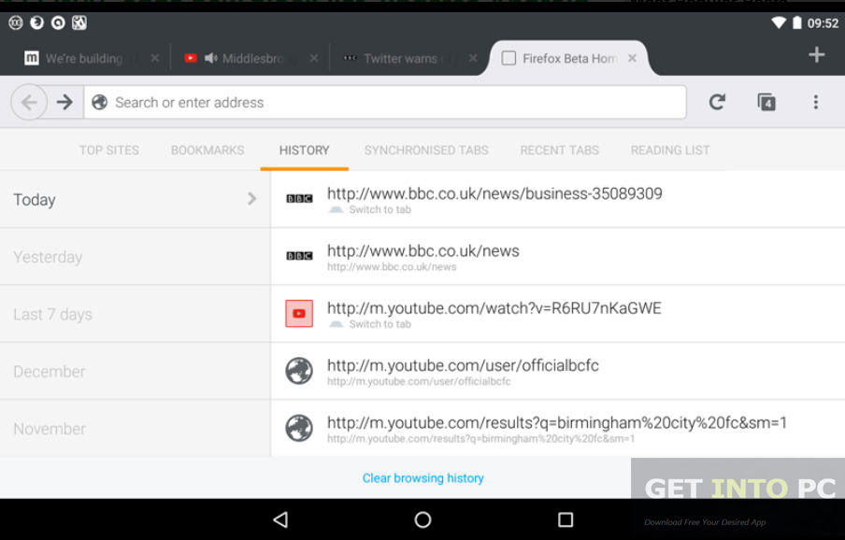Focus the Search or enter address field
845x540 pixels.
[x=385, y=102]
